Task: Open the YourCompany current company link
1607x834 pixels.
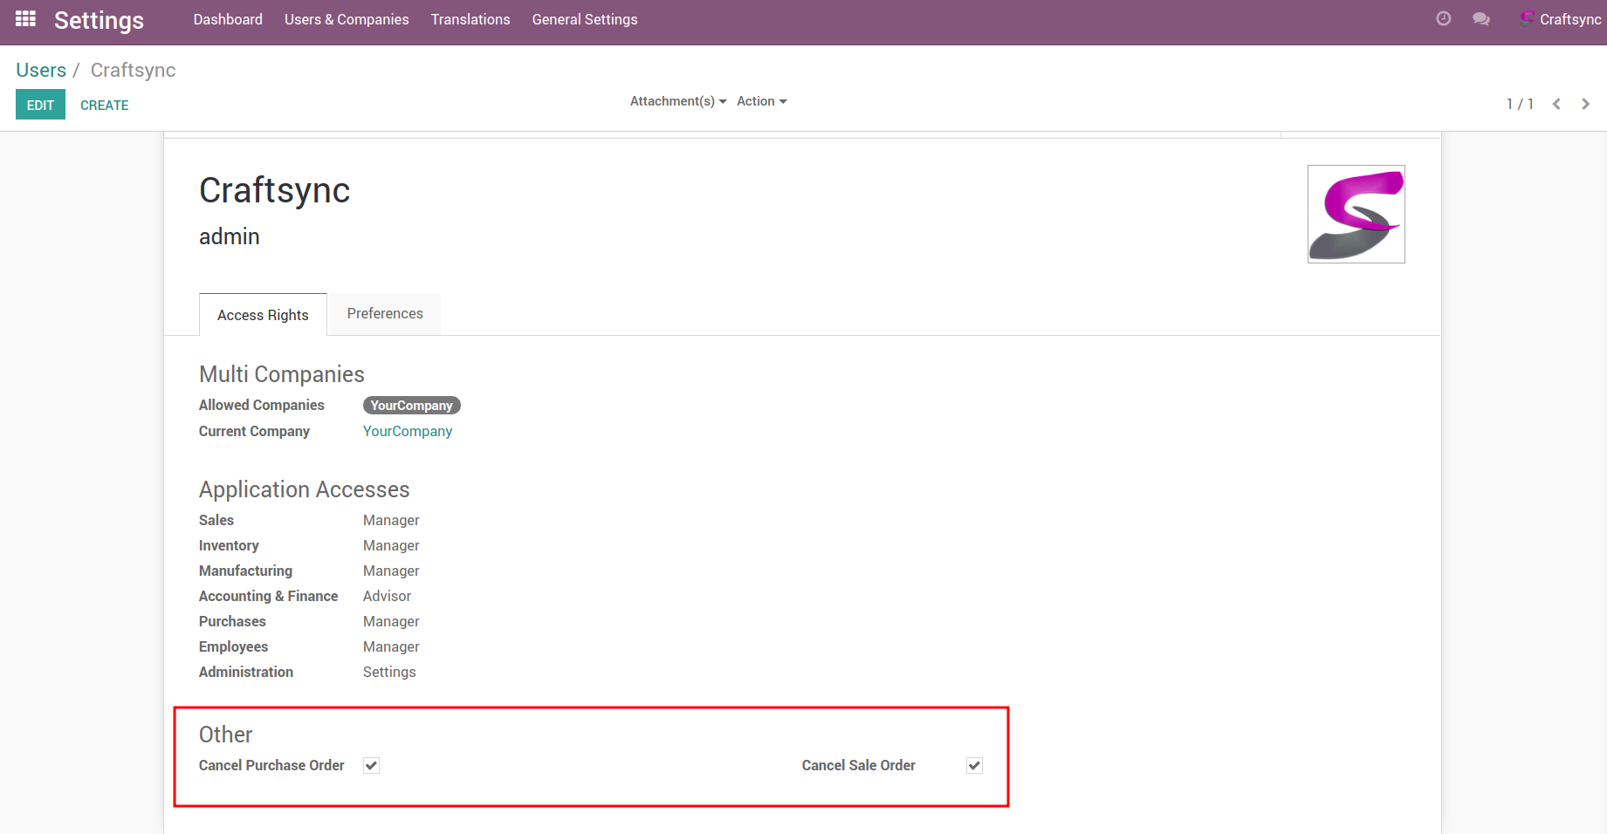Action: coord(408,431)
